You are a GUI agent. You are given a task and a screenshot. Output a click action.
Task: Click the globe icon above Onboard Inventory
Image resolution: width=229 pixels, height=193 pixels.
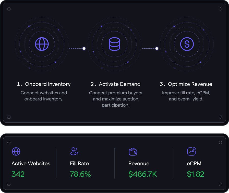(42, 44)
